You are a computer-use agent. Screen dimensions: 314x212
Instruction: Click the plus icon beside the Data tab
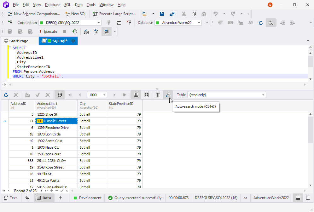click(x=60, y=198)
